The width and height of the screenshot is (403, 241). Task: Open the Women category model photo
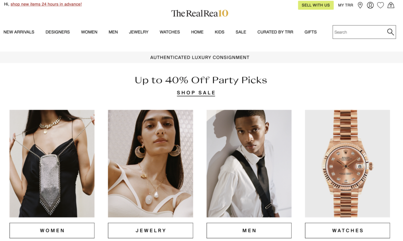click(x=52, y=163)
